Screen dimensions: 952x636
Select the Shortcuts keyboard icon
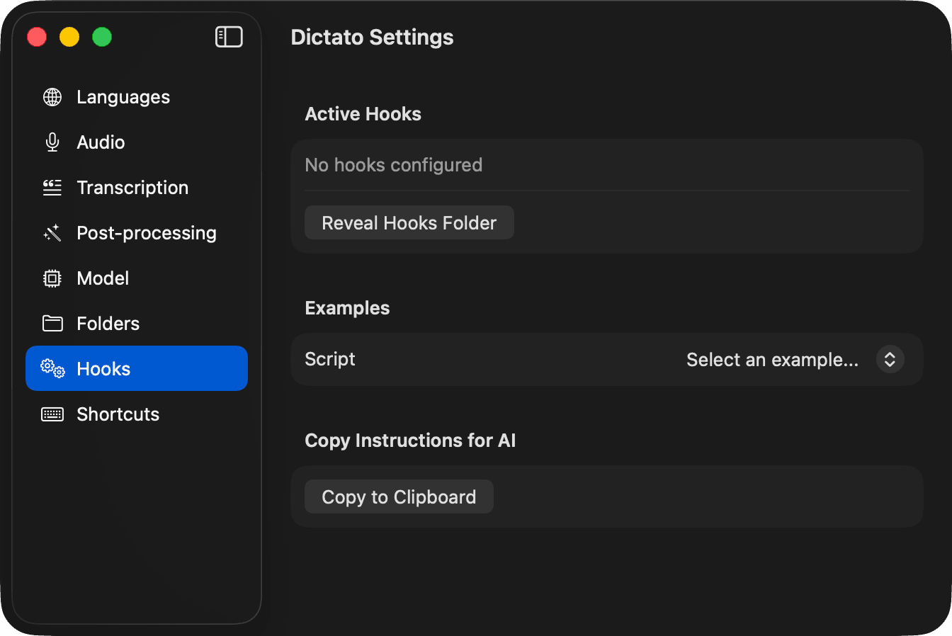point(52,414)
